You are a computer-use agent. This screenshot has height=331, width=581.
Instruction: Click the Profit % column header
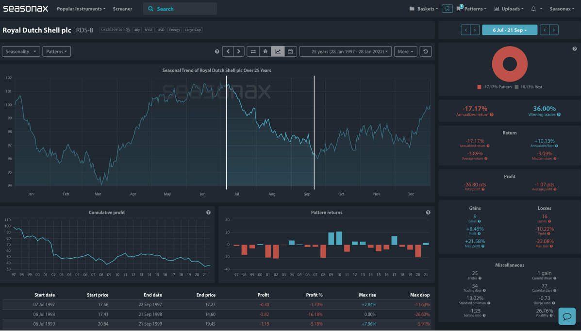point(314,295)
